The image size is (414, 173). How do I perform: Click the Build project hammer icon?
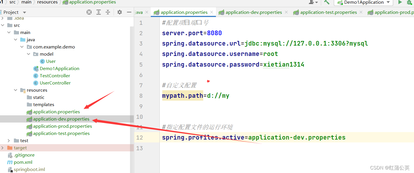[x=327, y=2]
